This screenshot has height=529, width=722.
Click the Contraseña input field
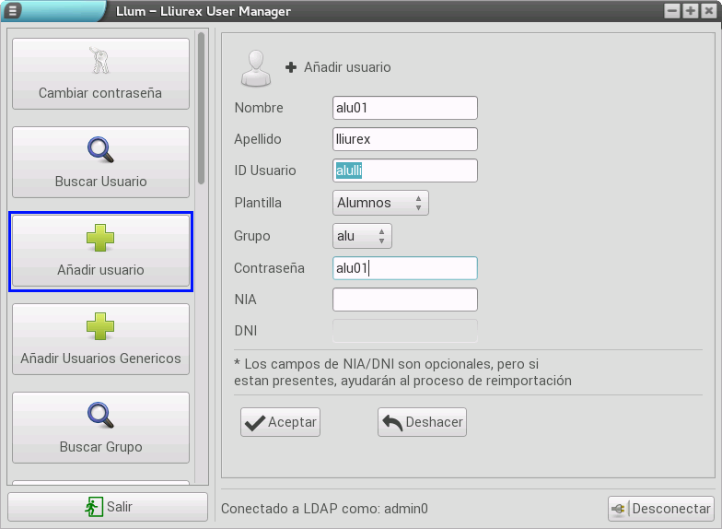tap(404, 268)
